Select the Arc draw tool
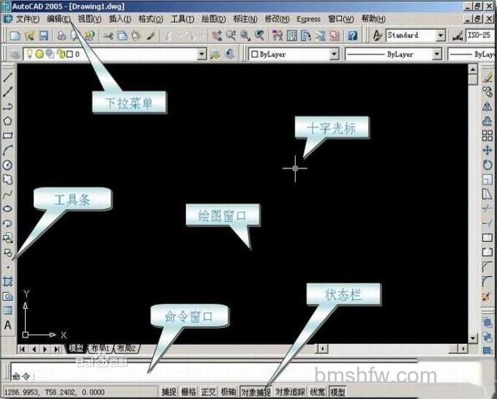The image size is (497, 399). 7,150
